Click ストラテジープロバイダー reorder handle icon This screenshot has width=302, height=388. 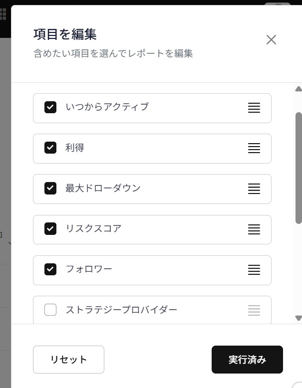coord(254,310)
